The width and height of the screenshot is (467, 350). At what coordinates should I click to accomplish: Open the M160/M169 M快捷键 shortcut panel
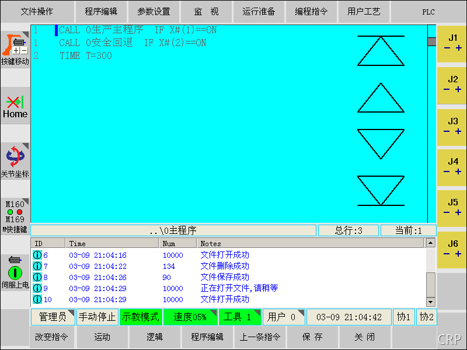15,216
